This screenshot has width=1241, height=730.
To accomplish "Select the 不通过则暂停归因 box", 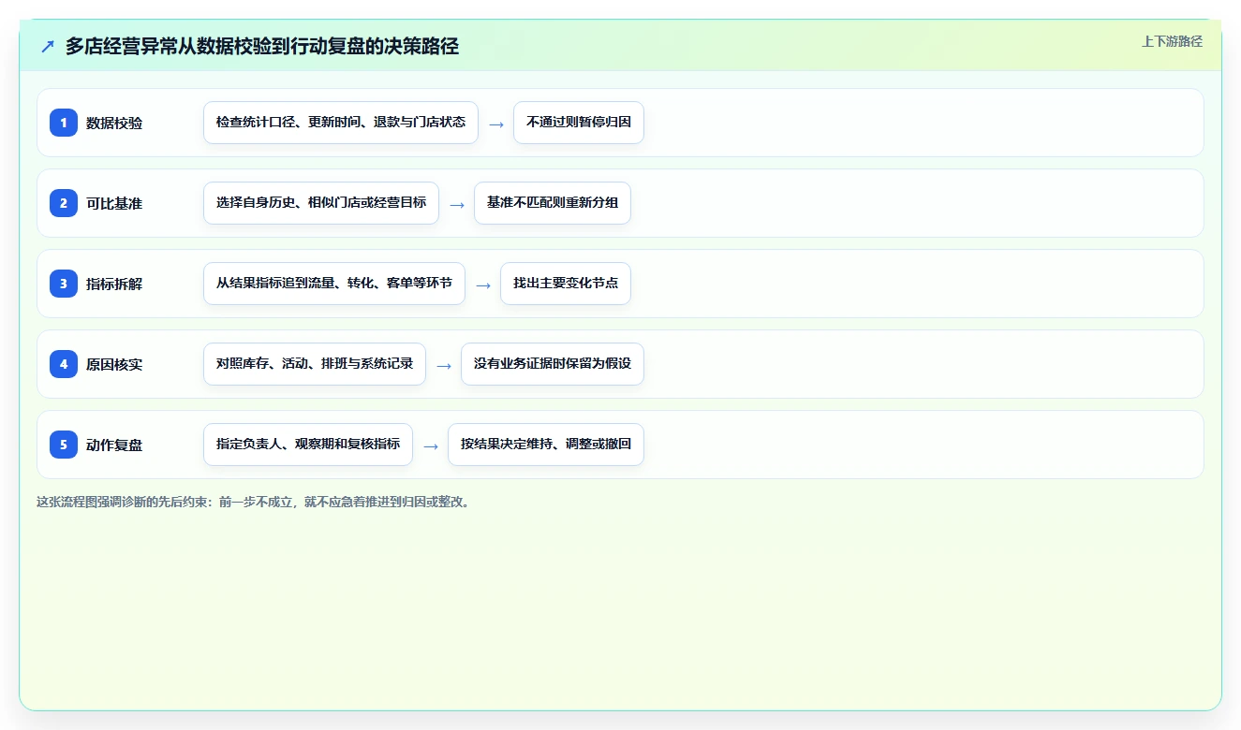I will coord(579,123).
